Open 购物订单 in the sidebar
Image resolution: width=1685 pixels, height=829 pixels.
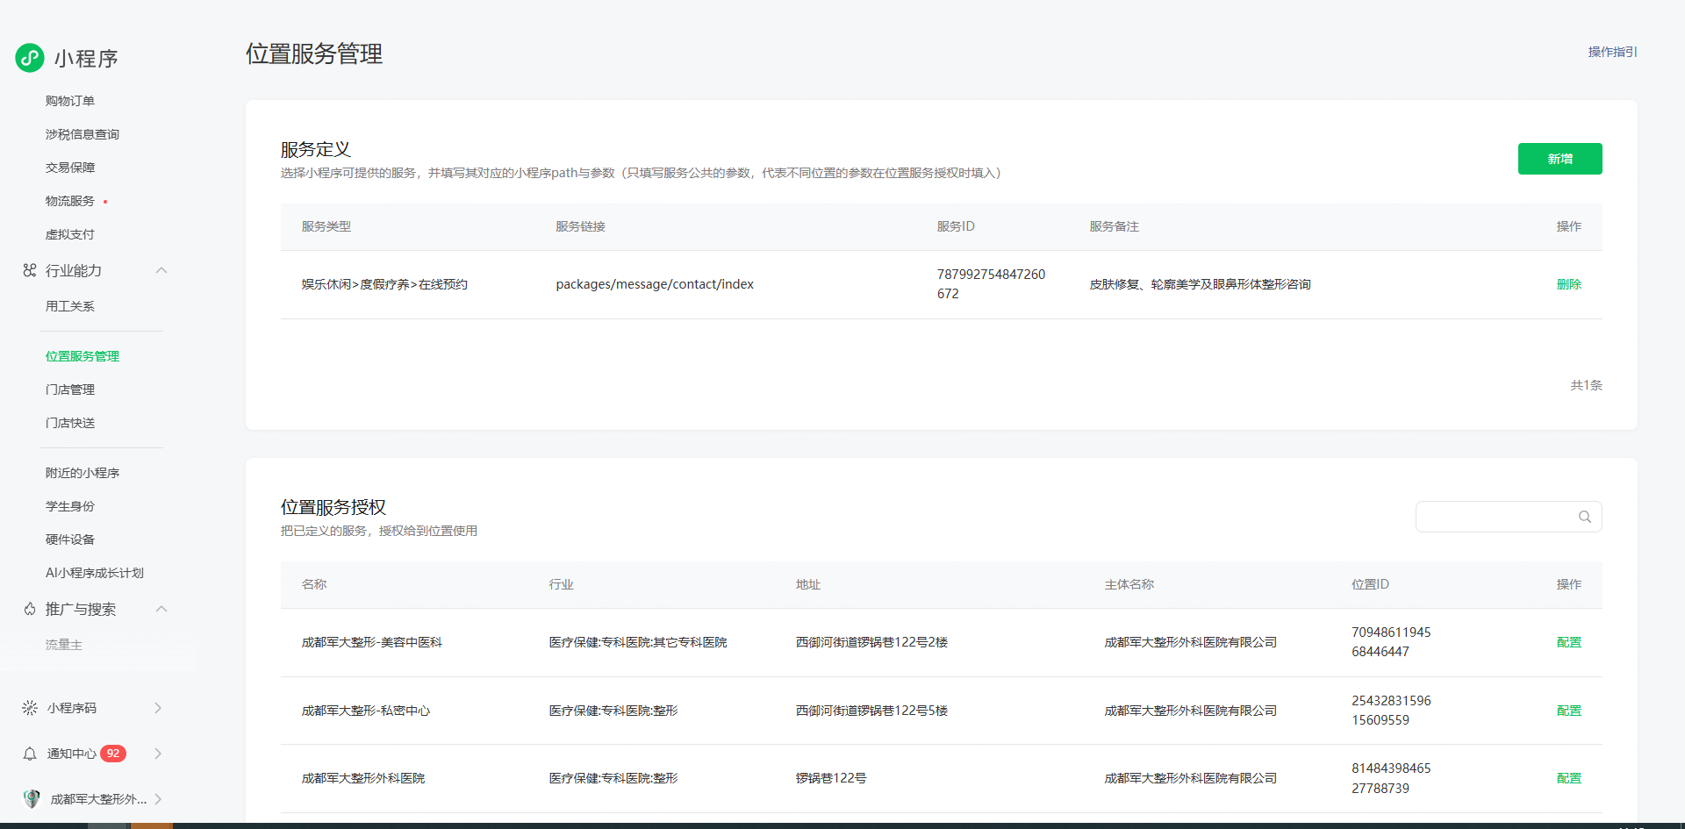(x=70, y=101)
